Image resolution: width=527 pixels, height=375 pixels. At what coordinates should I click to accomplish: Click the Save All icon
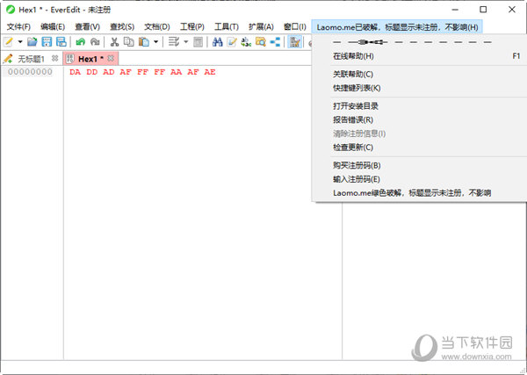point(61,42)
